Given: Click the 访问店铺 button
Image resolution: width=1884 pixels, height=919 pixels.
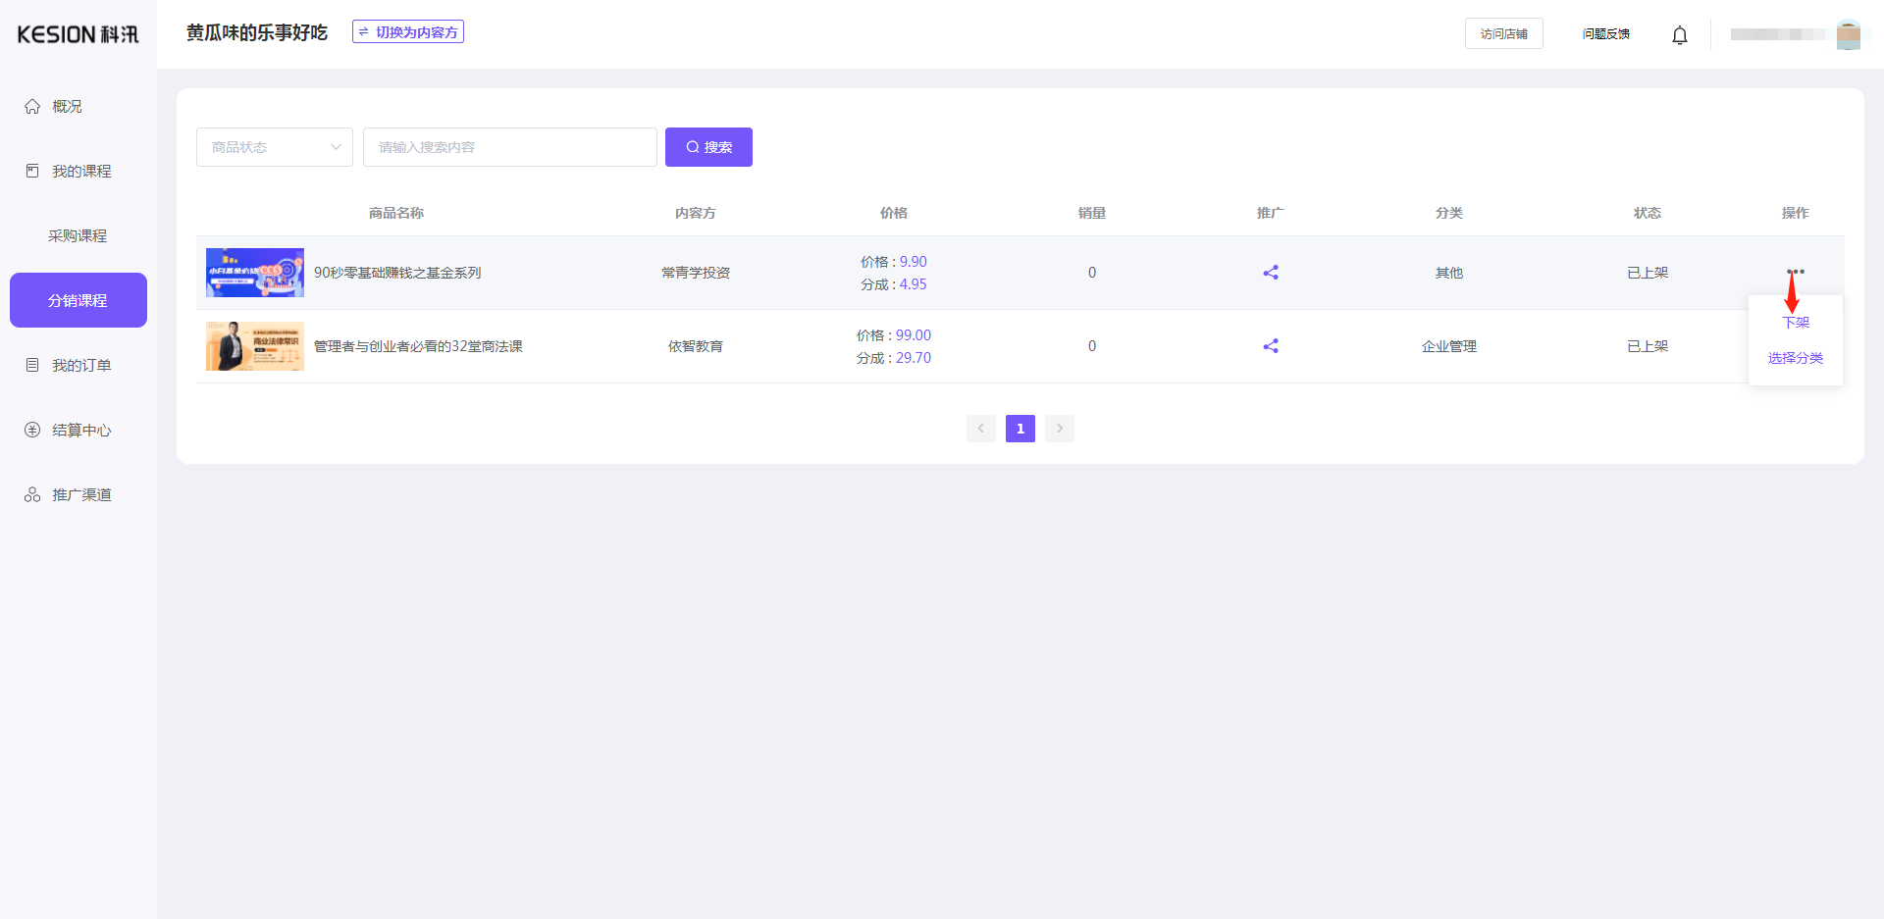Looking at the screenshot, I should [1503, 33].
